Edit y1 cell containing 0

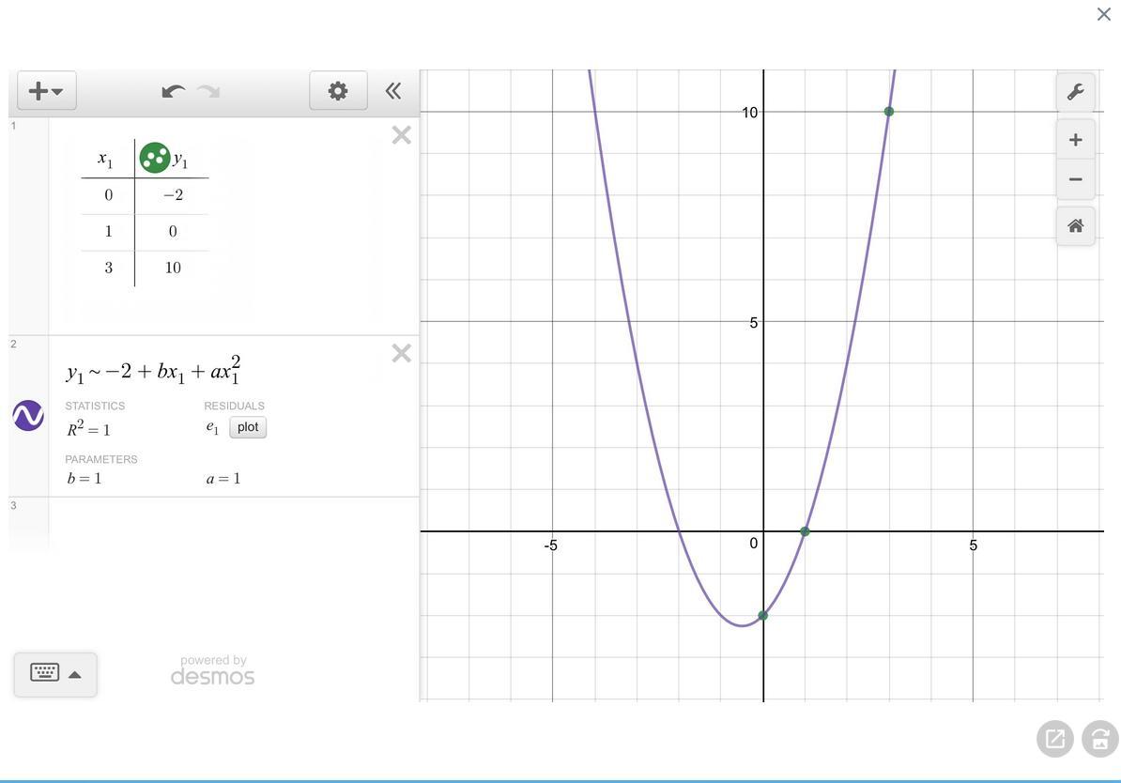point(173,231)
